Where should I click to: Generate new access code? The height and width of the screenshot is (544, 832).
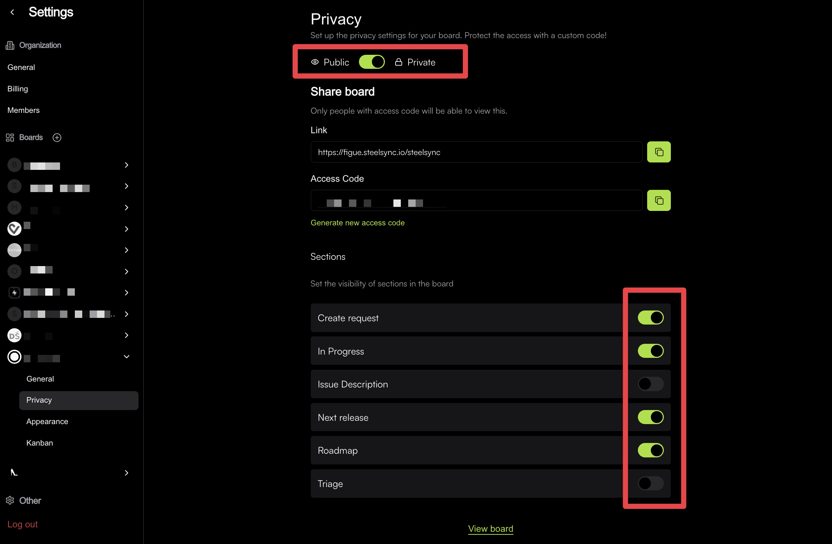tap(357, 222)
